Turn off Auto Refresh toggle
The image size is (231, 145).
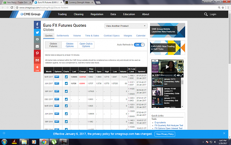139,45
